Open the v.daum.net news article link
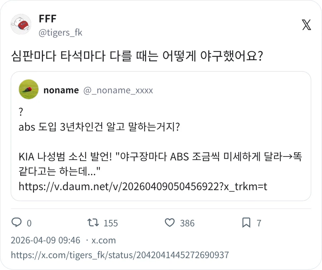Viewport: 322px width, 270px height. point(143,186)
